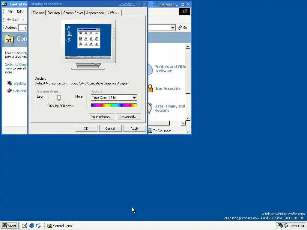The width and height of the screenshot is (307, 230).
Task: Open the Appearance tab
Action: click(x=95, y=13)
